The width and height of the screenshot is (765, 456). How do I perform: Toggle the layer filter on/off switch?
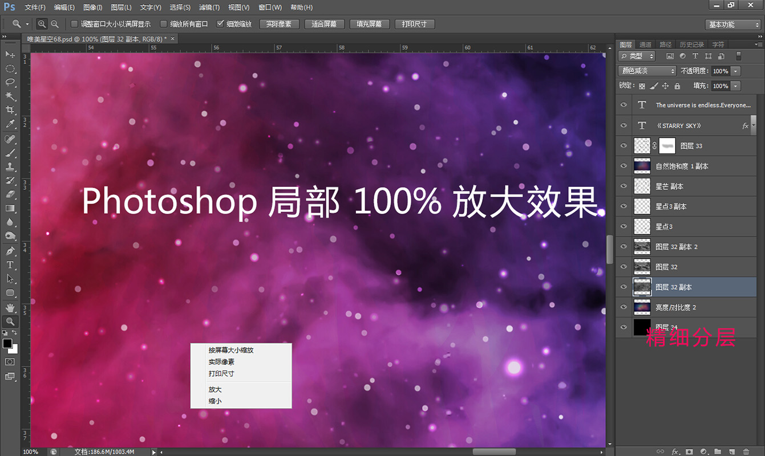tap(739, 56)
